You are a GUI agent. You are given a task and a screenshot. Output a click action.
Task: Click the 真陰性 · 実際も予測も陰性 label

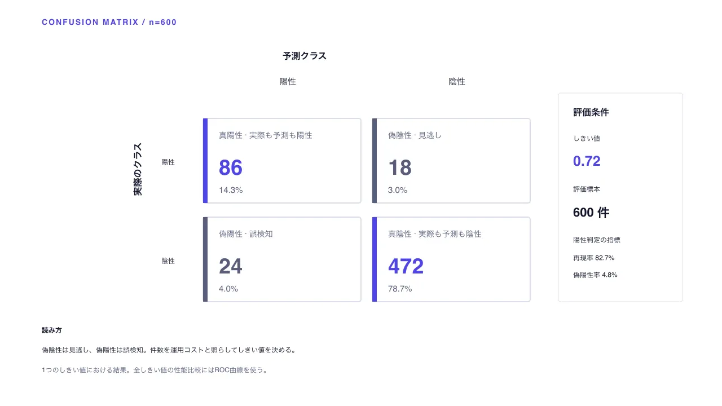(x=435, y=234)
